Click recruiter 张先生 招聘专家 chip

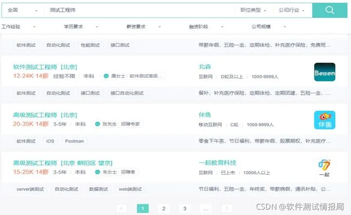(117, 124)
